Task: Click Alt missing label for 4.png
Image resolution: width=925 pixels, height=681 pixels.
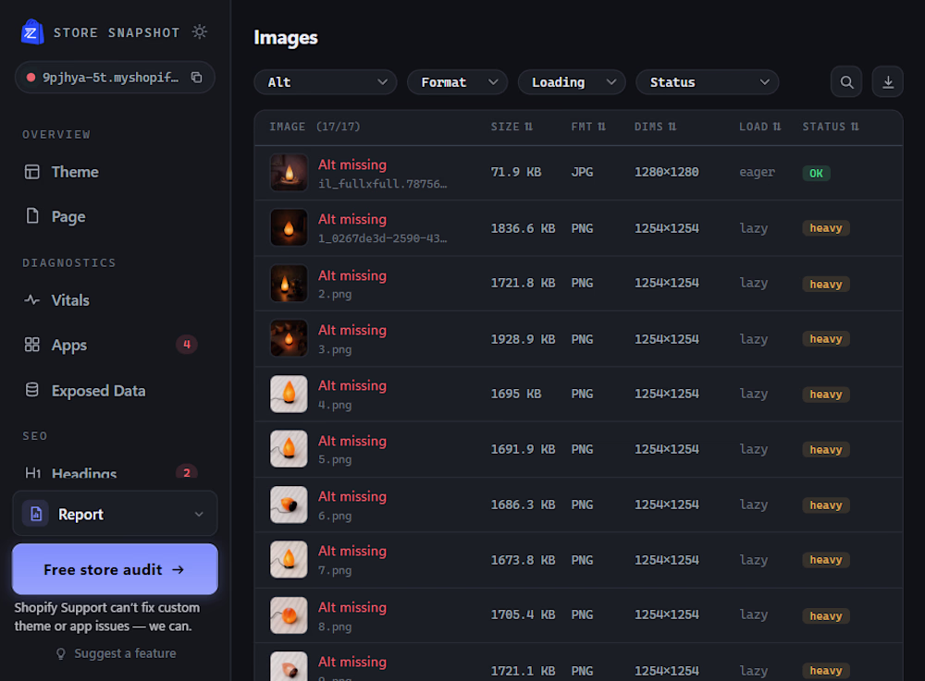Action: [352, 385]
